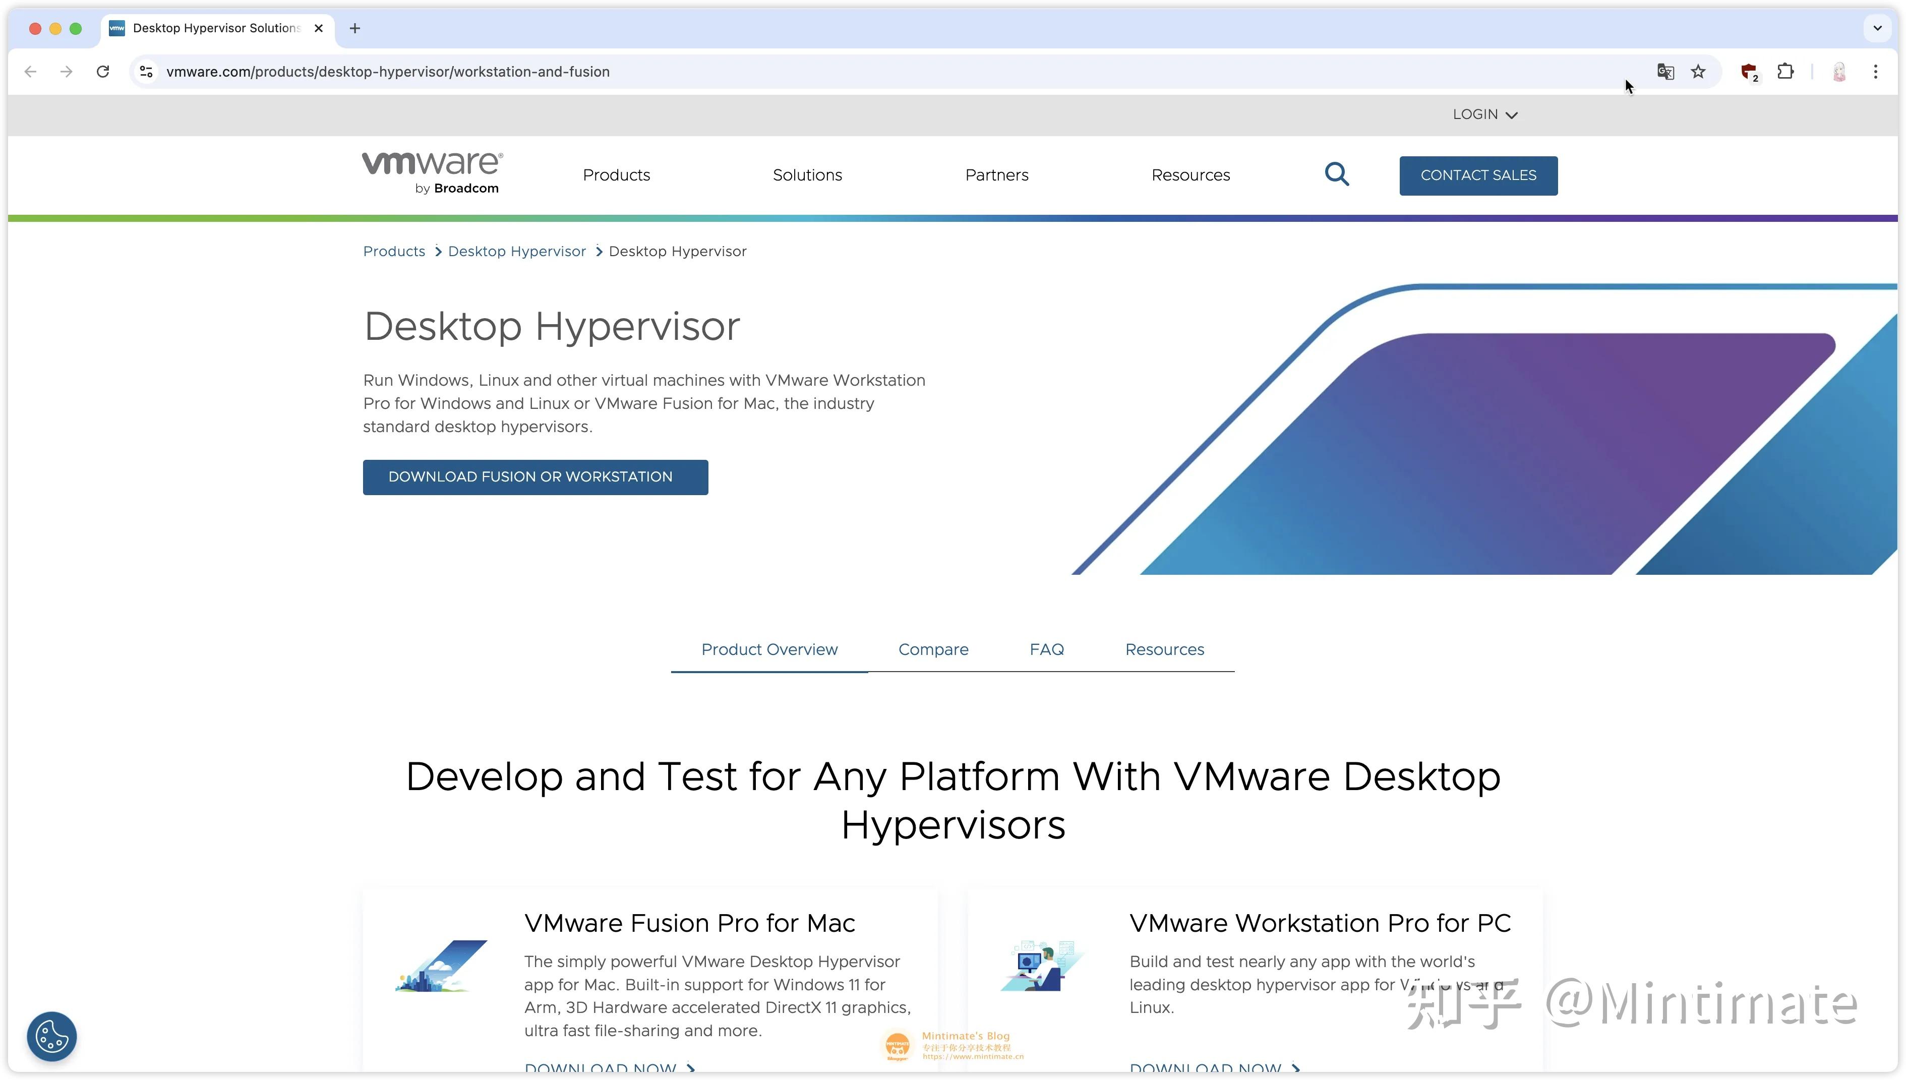Open the browser extensions puzzle icon
The image size is (1906, 1080).
[x=1786, y=71]
